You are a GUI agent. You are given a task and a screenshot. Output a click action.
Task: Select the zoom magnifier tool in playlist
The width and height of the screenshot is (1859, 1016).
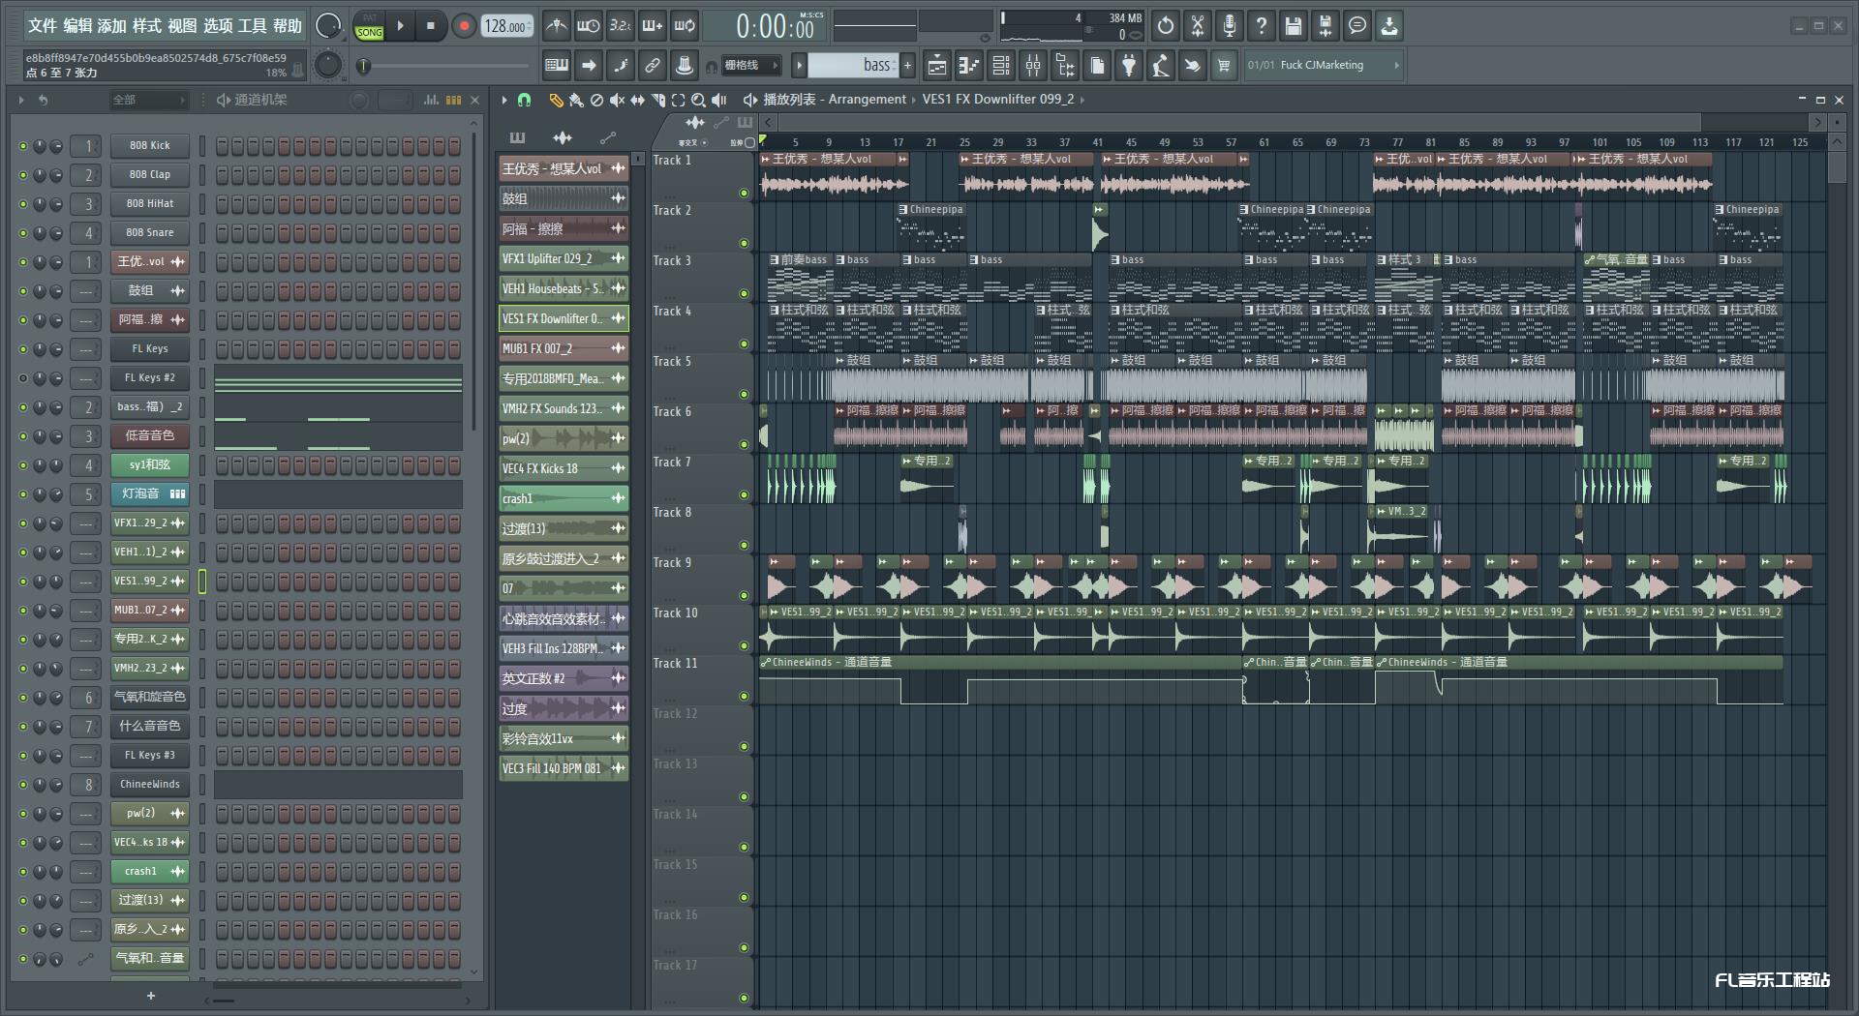[698, 100]
